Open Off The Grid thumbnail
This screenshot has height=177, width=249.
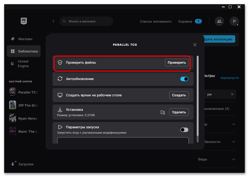click(x=13, y=105)
